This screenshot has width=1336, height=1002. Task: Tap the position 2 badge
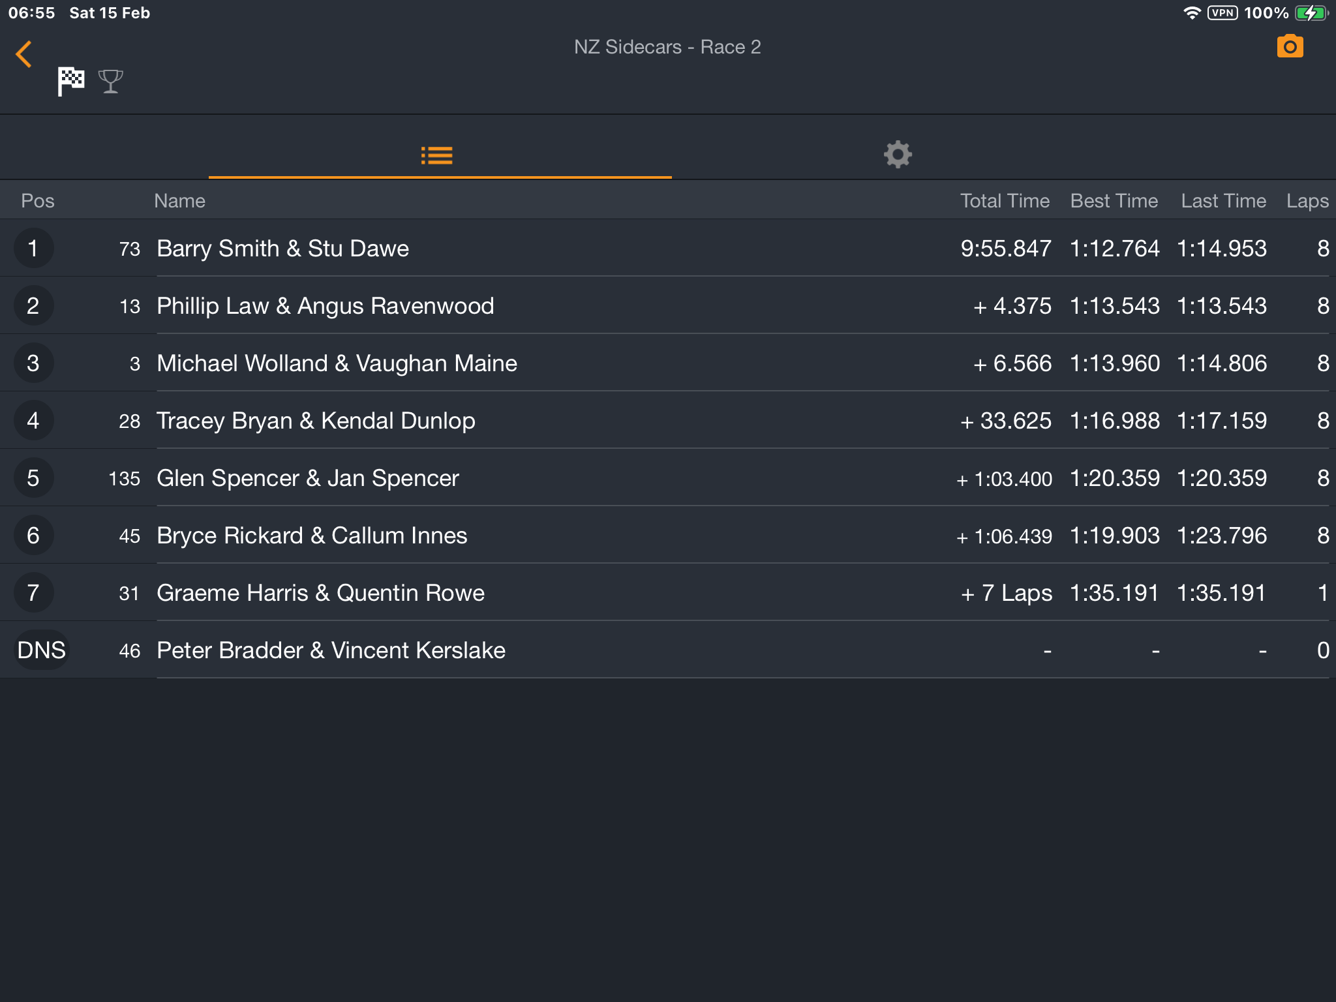[33, 305]
